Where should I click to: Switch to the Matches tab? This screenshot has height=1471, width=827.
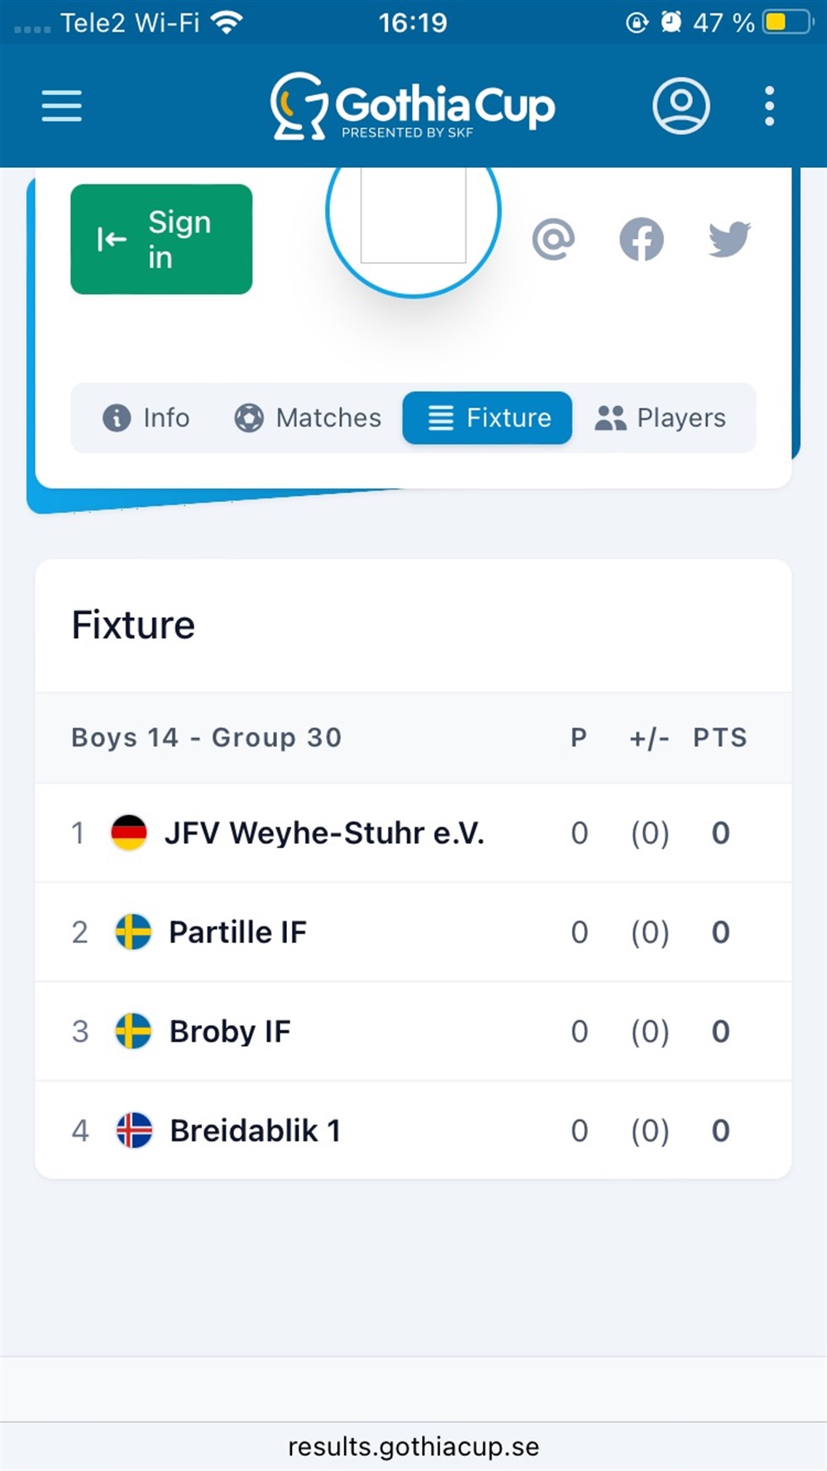click(308, 418)
